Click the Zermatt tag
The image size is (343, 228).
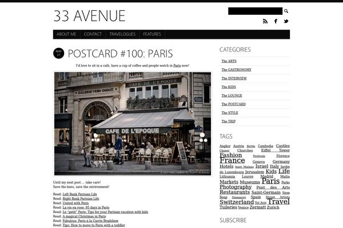click(258, 207)
